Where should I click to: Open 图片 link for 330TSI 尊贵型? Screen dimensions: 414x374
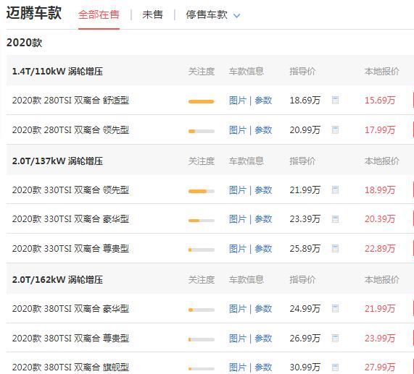pos(238,248)
